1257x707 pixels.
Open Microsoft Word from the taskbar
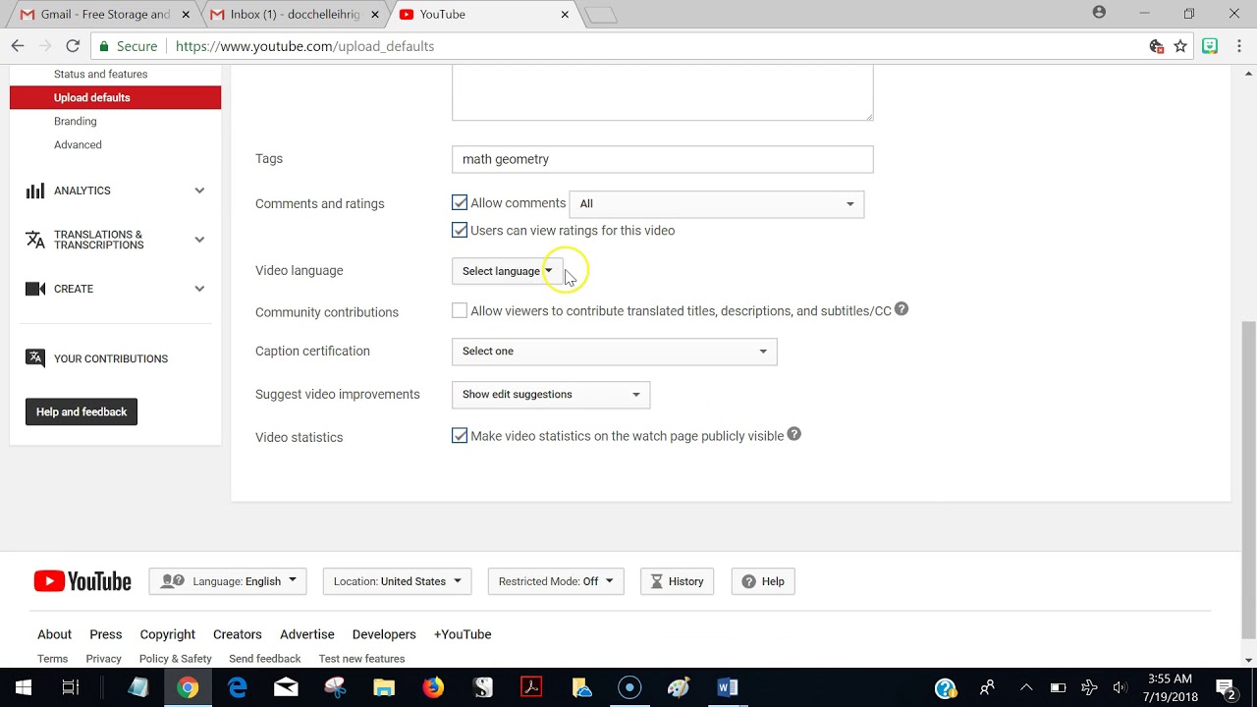728,687
